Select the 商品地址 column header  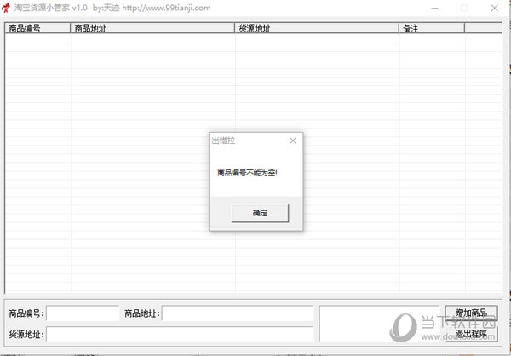tap(152, 28)
